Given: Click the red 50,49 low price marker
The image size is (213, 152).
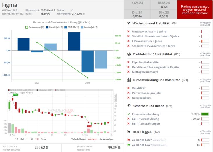Looking at the screenshot, I should point(89,126).
